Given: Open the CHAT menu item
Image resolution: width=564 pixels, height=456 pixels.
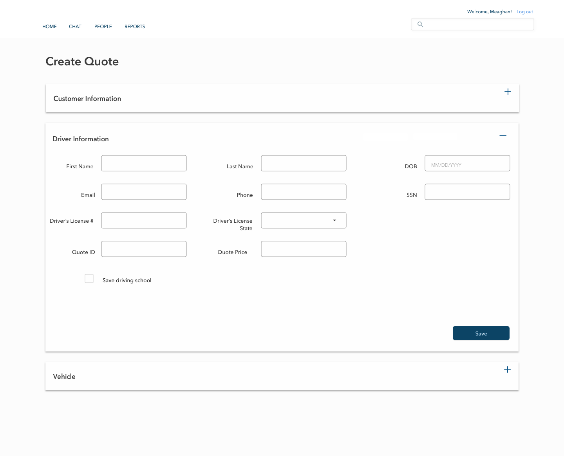Looking at the screenshot, I should 75,27.
